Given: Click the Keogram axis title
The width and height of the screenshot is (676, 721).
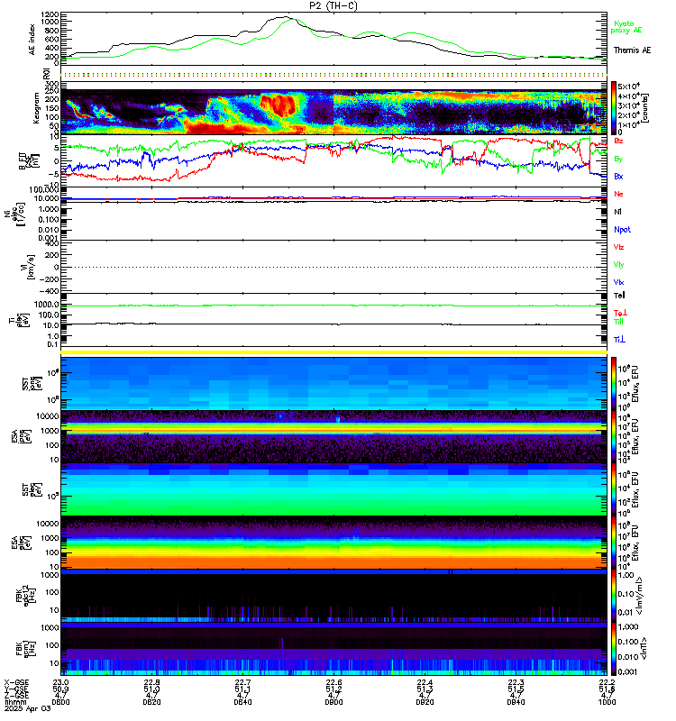Looking at the screenshot, I should [x=35, y=108].
